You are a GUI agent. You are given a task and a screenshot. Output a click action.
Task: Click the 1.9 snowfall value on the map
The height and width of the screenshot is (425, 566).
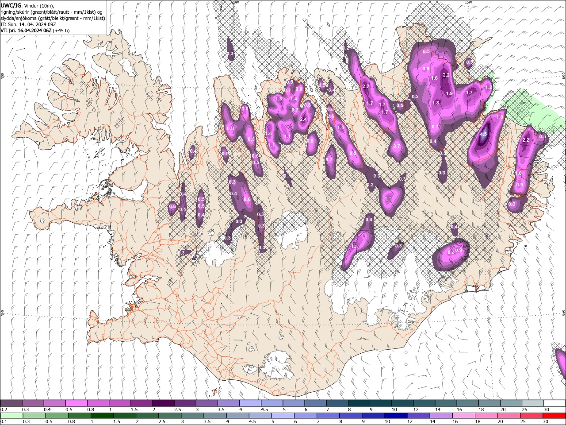449,93
